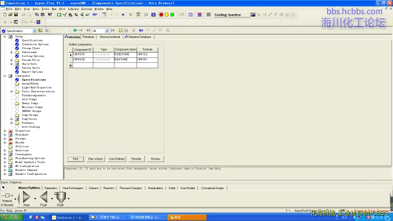Select Report Options tree item
This screenshot has width=393, height=221.
[x=32, y=72]
